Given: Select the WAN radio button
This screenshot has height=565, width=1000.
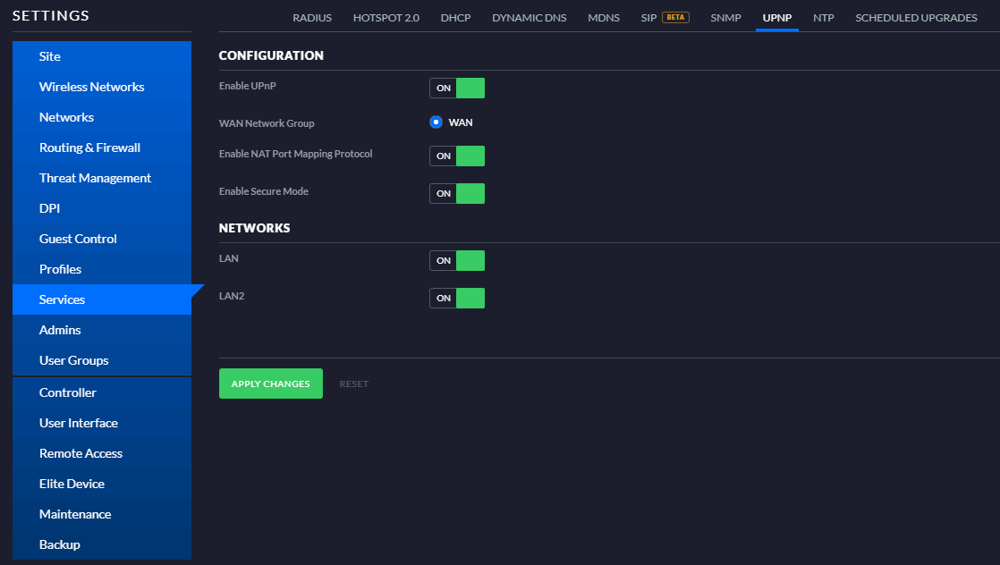Looking at the screenshot, I should click(436, 122).
